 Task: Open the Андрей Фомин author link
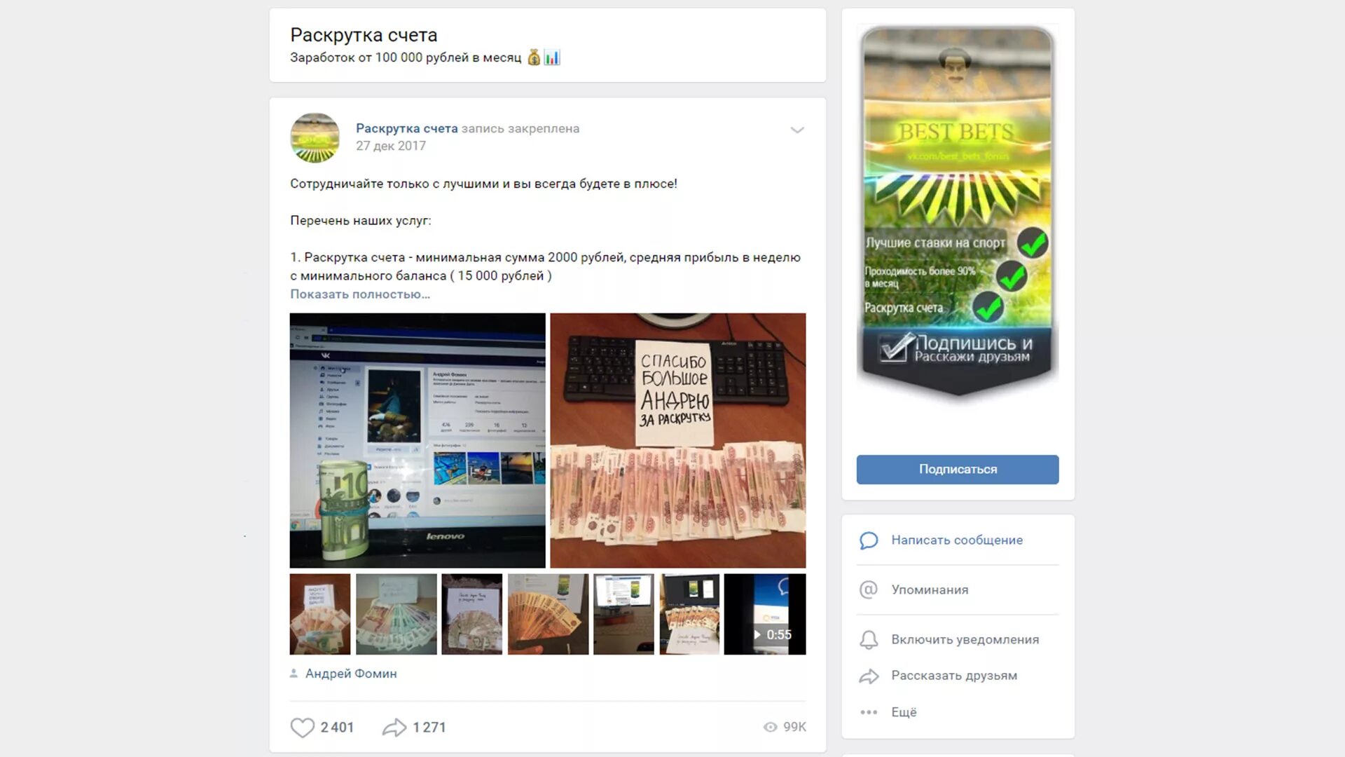(x=351, y=674)
